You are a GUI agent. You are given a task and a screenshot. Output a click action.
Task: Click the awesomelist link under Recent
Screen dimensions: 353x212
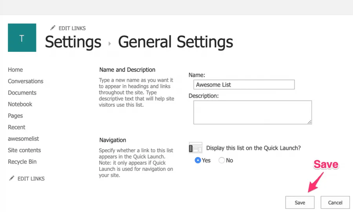(23, 139)
